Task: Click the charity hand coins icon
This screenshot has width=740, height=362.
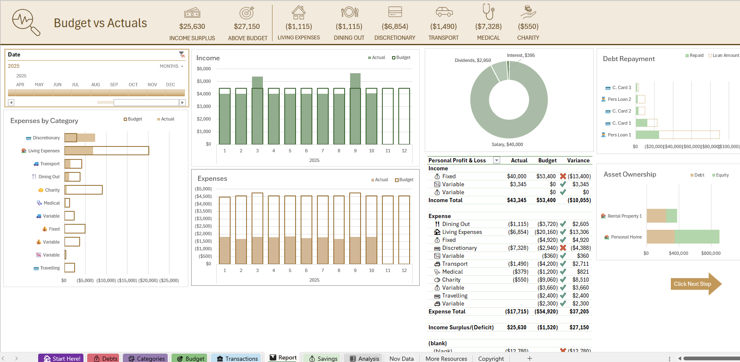Action: [528, 12]
